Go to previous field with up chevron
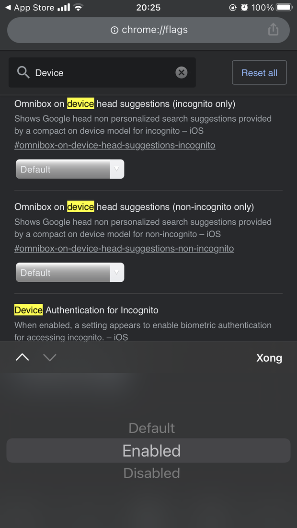297x528 pixels. (x=23, y=357)
